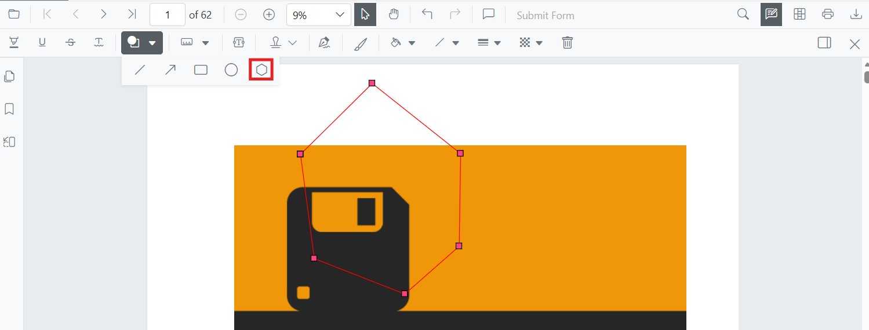869x330 pixels.
Task: Click the Submit Form button
Action: pyautogui.click(x=546, y=16)
